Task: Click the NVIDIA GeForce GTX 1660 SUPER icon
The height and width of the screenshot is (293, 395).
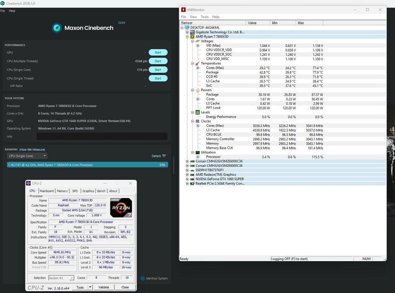Action: point(192,179)
